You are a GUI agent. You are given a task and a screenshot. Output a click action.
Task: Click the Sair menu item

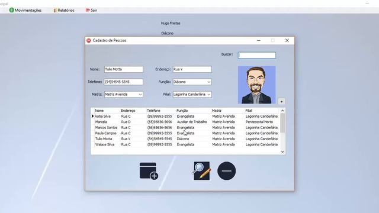(91, 10)
